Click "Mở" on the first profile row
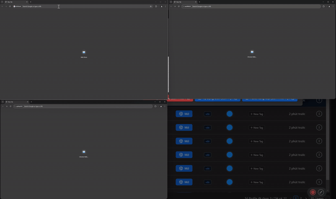 click(184, 114)
